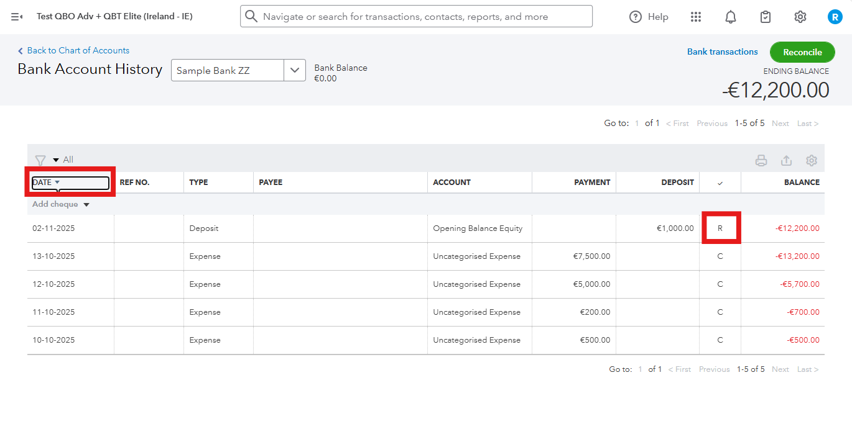Screen dimensions: 852x447
Task: Open the apps grid icon
Action: pos(696,17)
